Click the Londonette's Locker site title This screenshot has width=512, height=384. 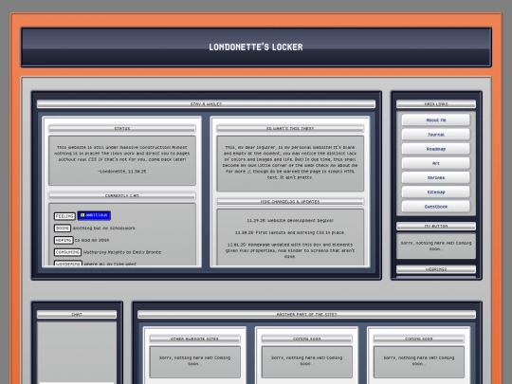(256, 47)
